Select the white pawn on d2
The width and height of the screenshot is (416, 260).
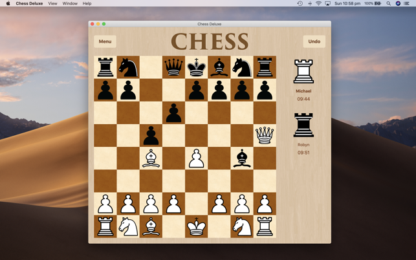(173, 204)
